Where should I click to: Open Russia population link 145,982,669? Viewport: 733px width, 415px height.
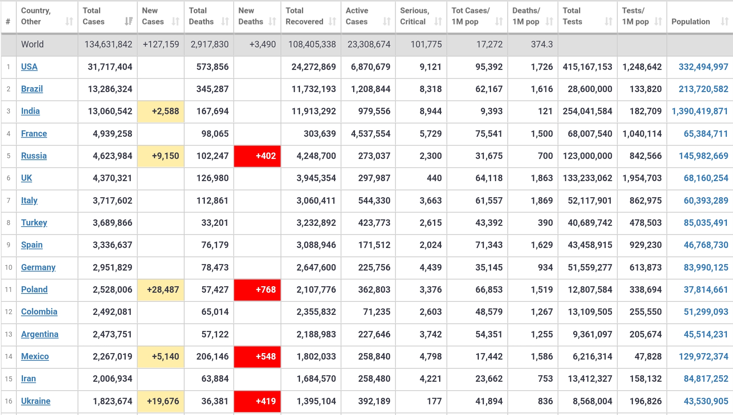click(x=703, y=156)
